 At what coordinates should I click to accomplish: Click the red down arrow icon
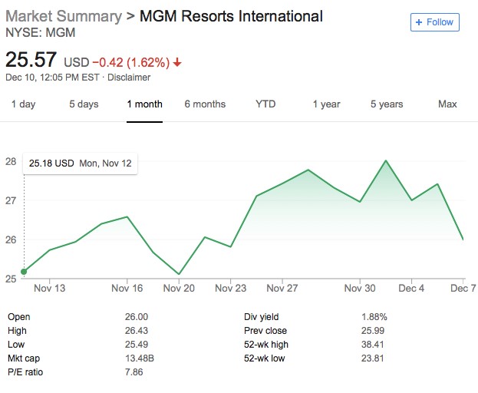click(177, 61)
